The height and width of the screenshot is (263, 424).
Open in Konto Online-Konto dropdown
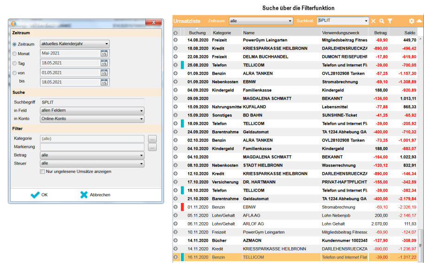point(92,119)
